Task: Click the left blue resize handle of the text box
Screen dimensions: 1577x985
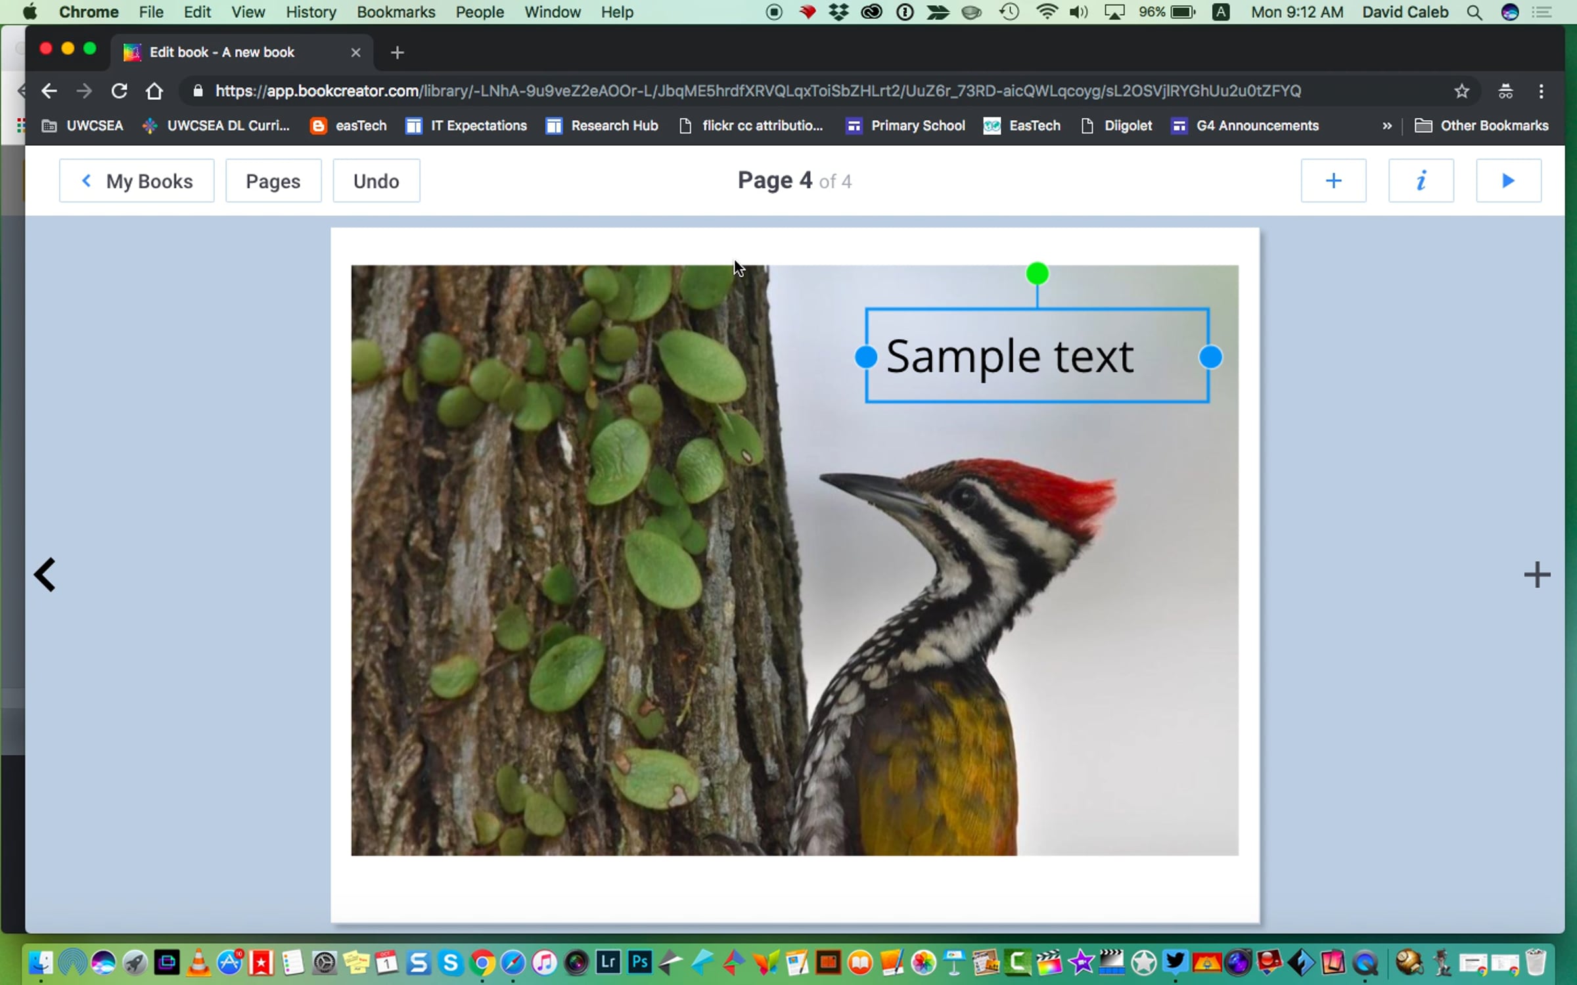Action: click(x=866, y=357)
